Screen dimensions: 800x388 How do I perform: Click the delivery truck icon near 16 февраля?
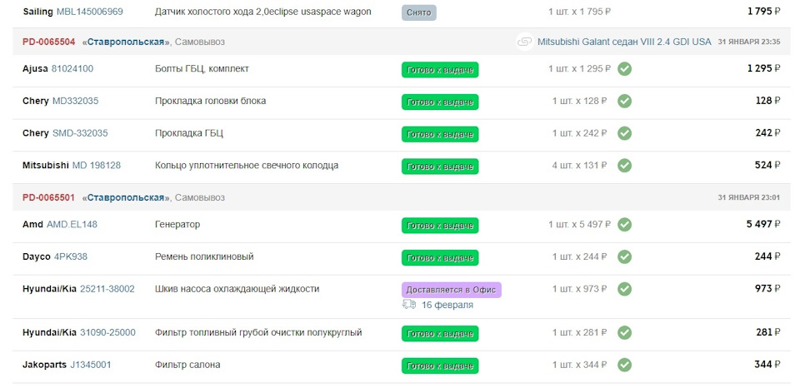point(409,305)
